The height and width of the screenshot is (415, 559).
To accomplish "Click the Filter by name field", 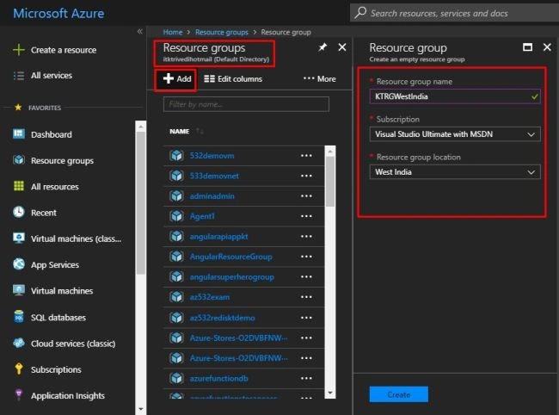I will 246,104.
